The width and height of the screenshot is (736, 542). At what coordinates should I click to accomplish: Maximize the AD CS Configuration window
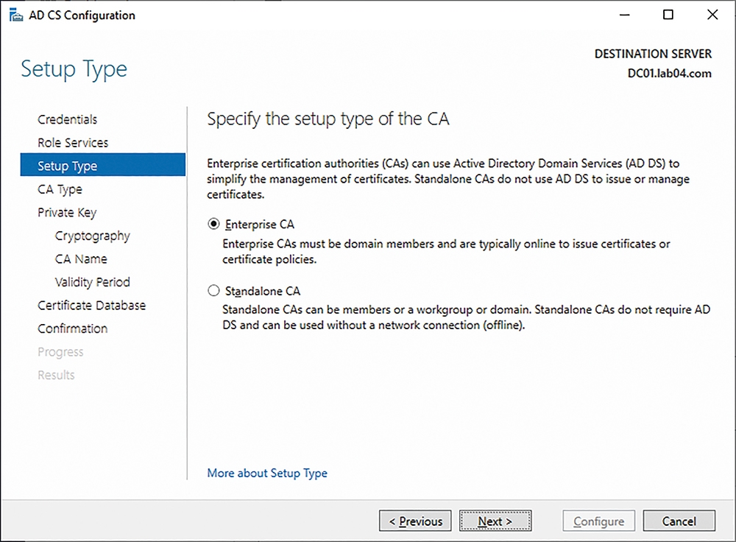[x=668, y=15]
